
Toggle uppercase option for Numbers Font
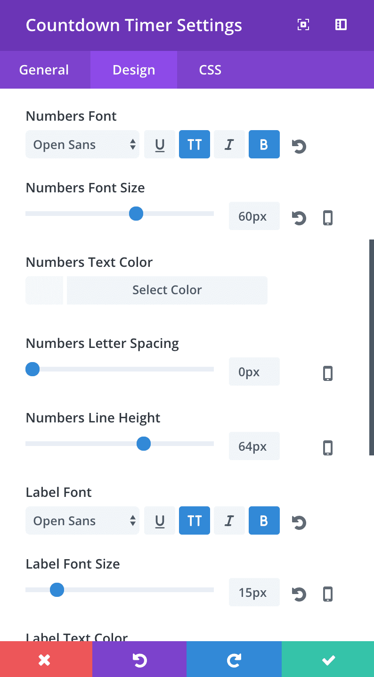pyautogui.click(x=195, y=144)
